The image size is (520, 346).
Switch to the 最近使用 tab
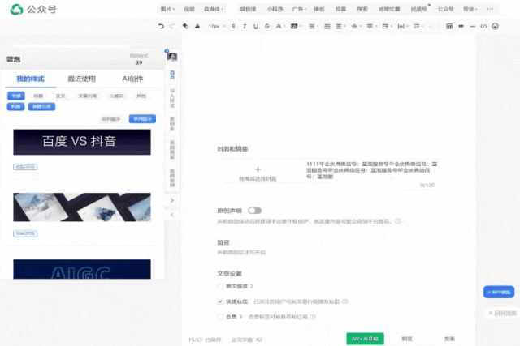pyautogui.click(x=81, y=79)
